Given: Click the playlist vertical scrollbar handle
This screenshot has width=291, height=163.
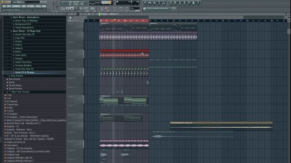Looking at the screenshot, I should 289,31.
